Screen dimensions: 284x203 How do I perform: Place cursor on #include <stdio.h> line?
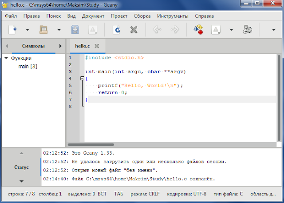coord(114,58)
